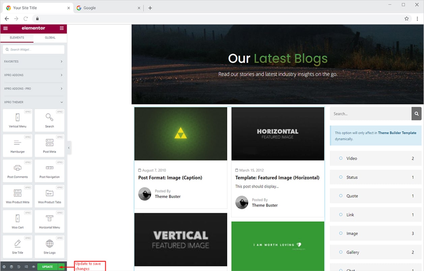424x271 pixels.
Task: Expand the XPRO Addons category
Action: (33, 75)
